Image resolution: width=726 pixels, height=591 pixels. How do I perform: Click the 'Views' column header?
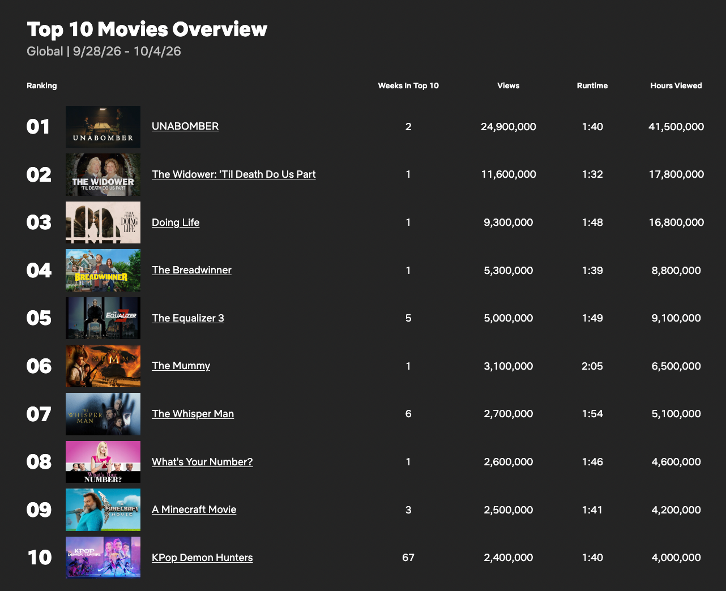point(509,85)
